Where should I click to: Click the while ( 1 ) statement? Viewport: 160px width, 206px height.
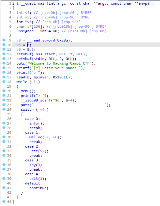point(28,82)
